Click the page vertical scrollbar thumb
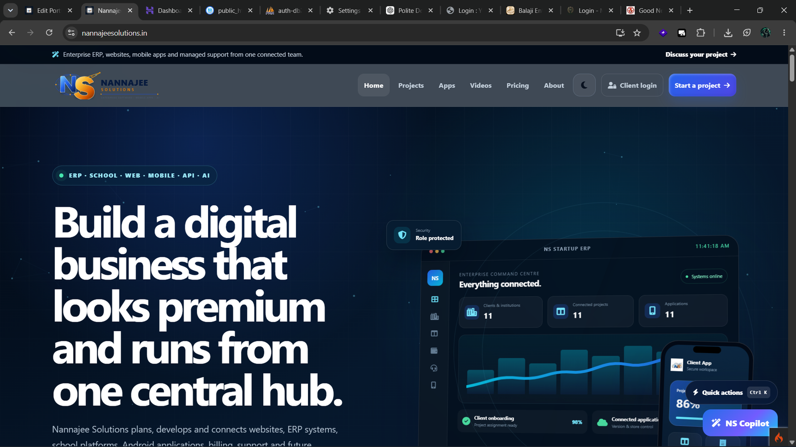 (792, 68)
